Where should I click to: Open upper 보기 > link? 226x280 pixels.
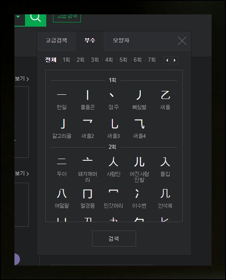(x=22, y=79)
